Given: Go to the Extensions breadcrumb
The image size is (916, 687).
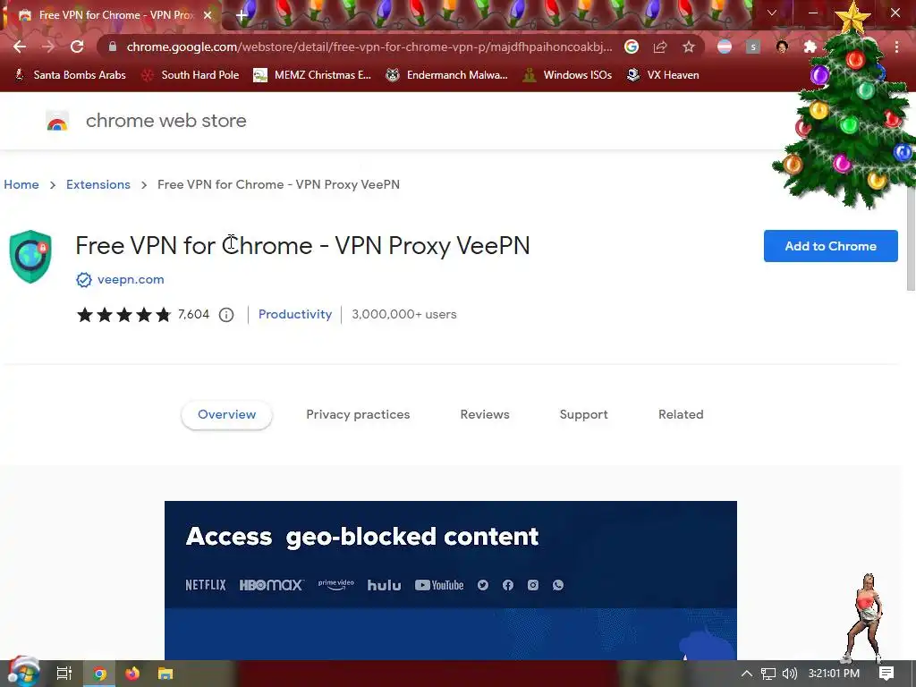Looking at the screenshot, I should (98, 184).
